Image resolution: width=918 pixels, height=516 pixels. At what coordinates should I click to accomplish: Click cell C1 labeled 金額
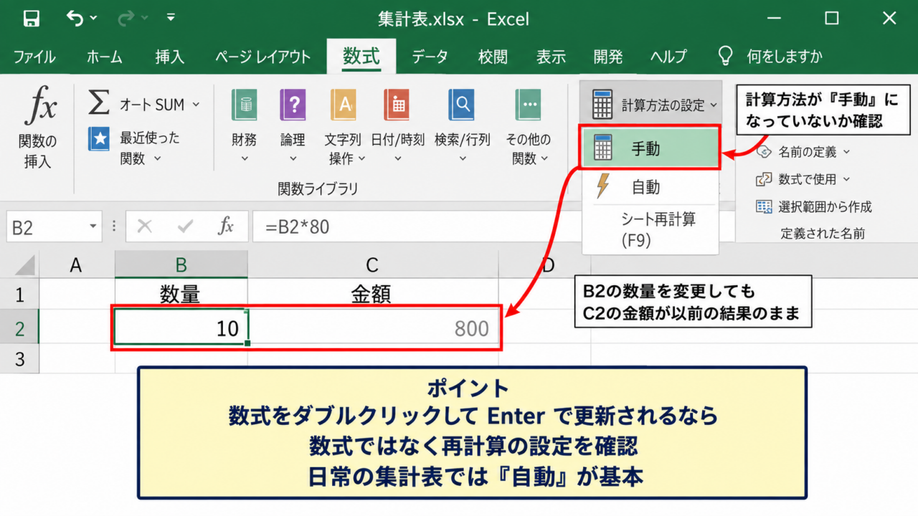pos(372,295)
